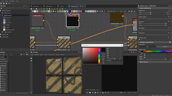Click the view in 2D badge icon on node
The width and height of the screenshot is (172, 96).
pyautogui.click(x=66, y=14)
